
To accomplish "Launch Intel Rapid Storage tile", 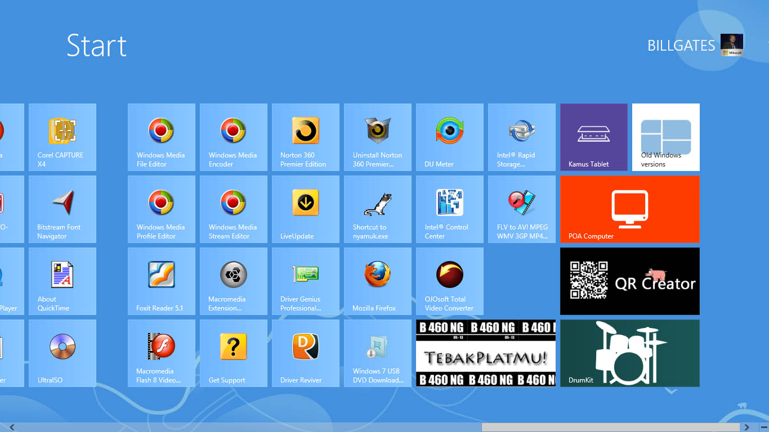I will coord(522,137).
